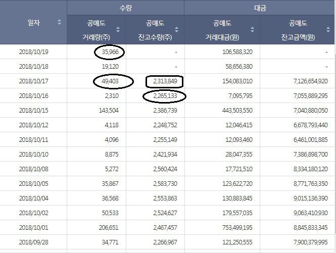The image size is (336, 253).
Task: Click the balance quantity 2,421,934
Action: 165,154
